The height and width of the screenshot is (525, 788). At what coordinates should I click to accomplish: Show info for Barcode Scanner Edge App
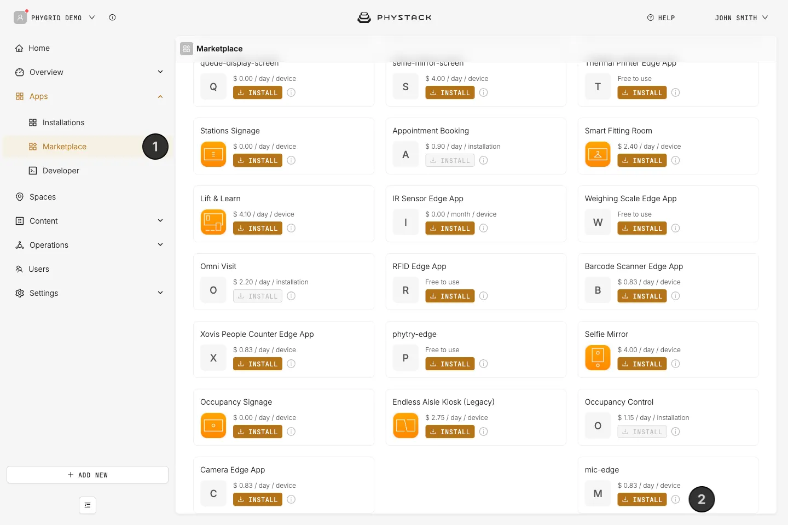pos(676,296)
